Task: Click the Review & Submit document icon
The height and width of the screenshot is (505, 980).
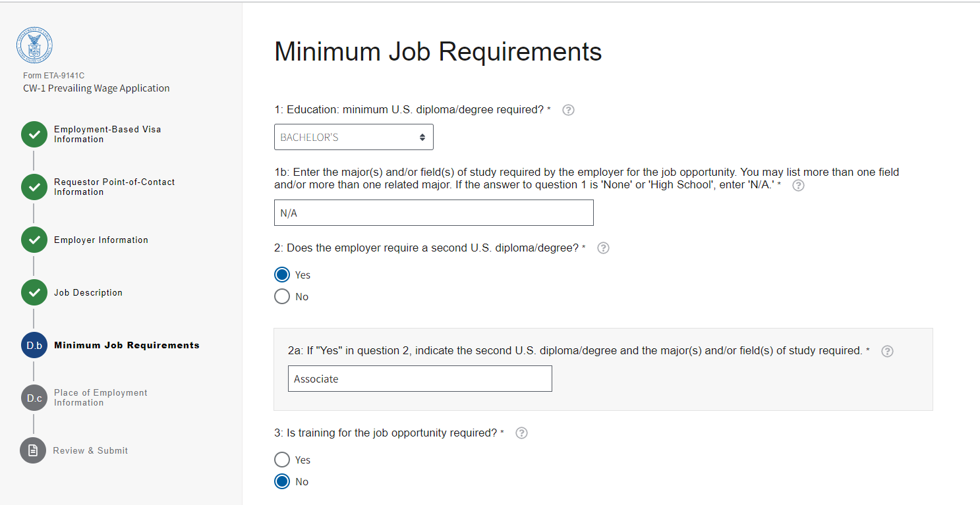Action: pyautogui.click(x=33, y=450)
